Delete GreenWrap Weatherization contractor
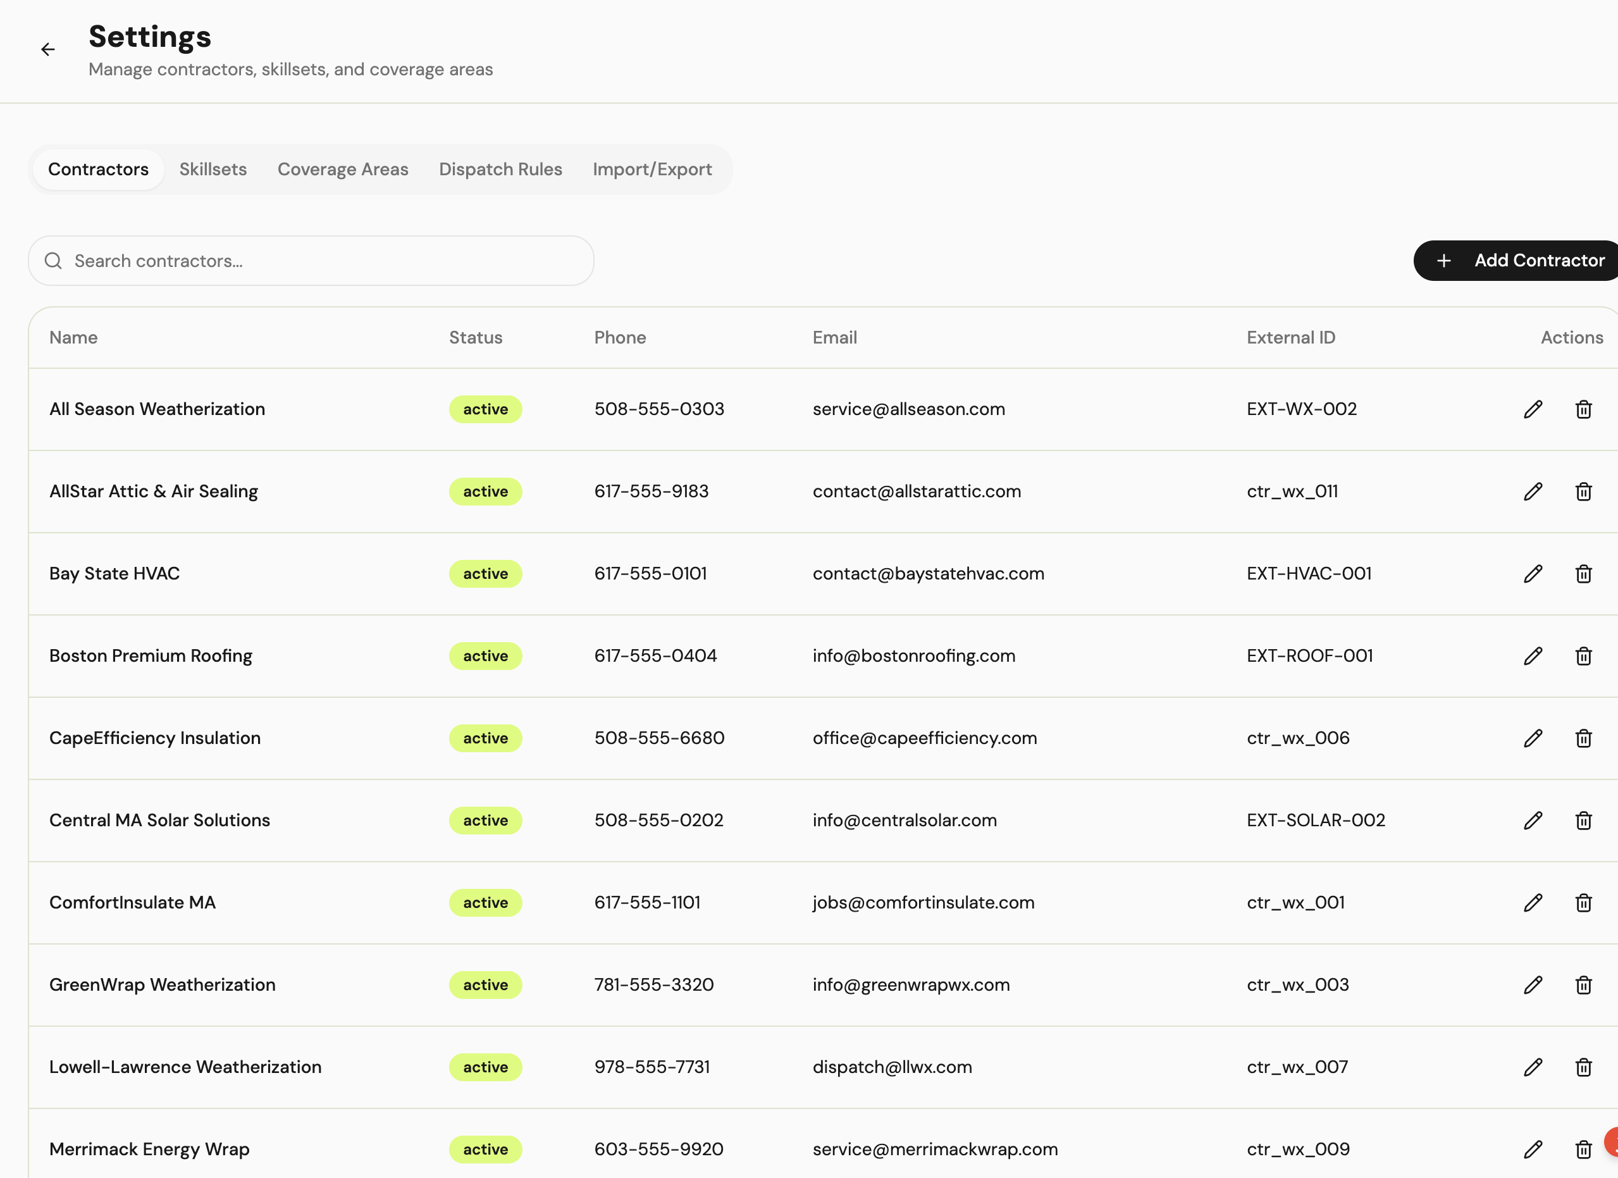Viewport: 1618px width, 1178px height. point(1583,984)
